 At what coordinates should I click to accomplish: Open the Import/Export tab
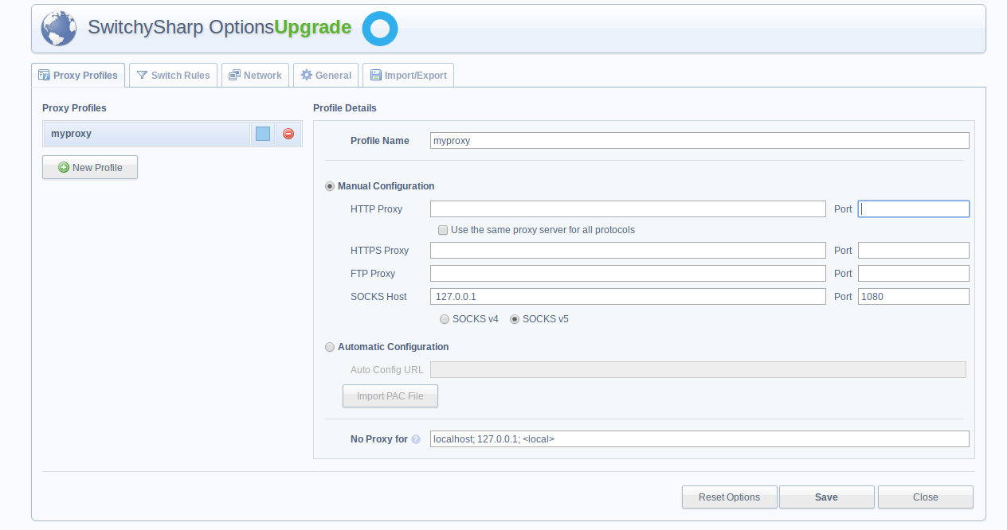click(408, 76)
